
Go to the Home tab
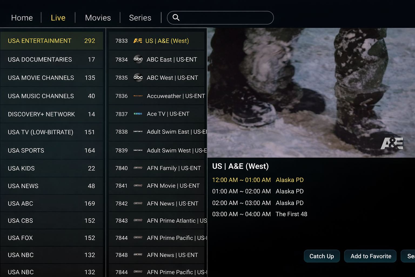pyautogui.click(x=22, y=18)
